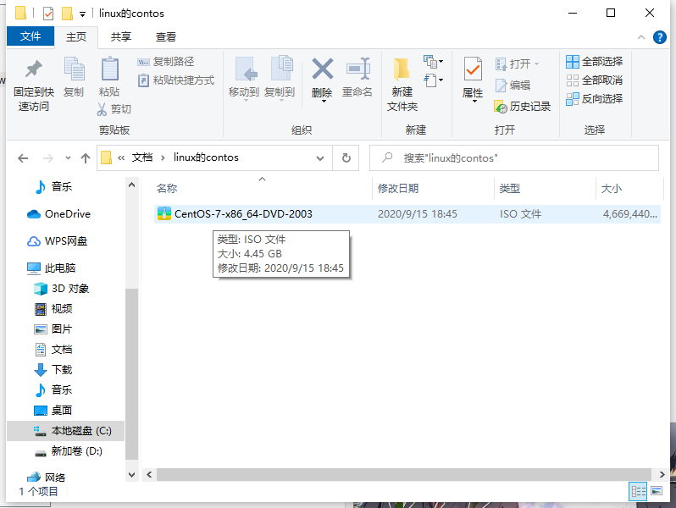Switch to the Home (主页) tab

pyautogui.click(x=76, y=37)
